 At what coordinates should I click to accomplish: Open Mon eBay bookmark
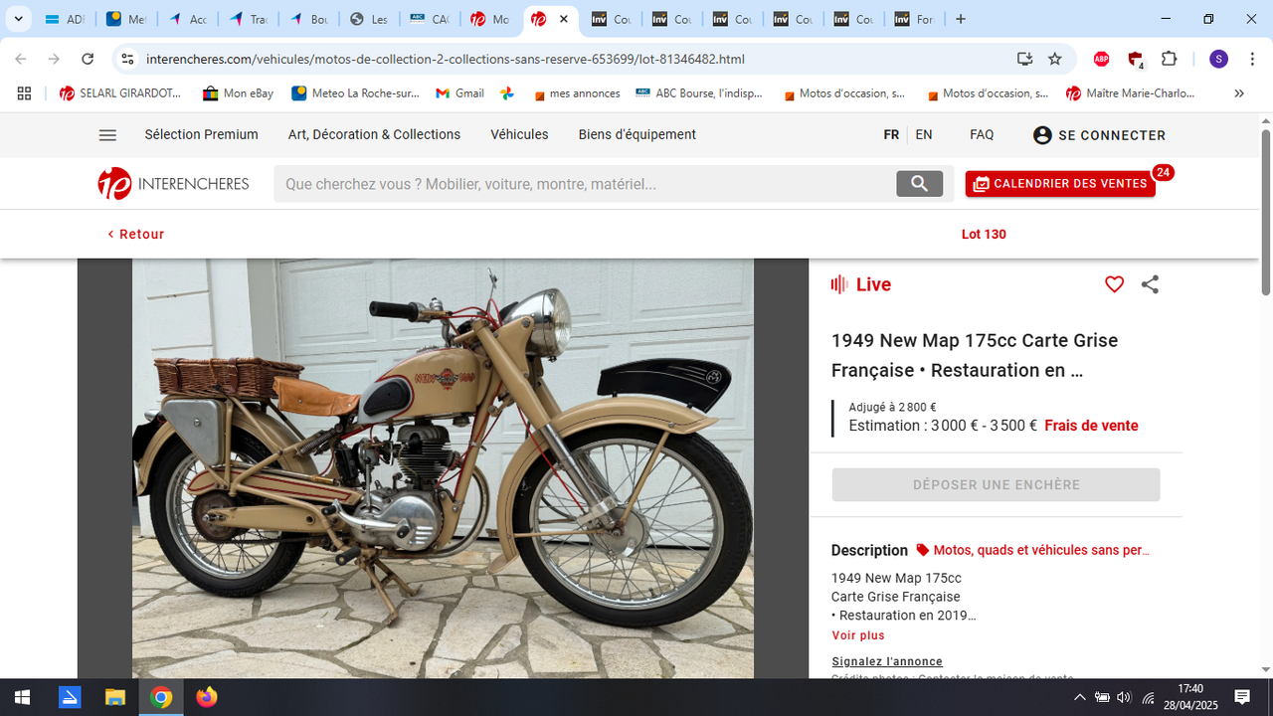238,93
